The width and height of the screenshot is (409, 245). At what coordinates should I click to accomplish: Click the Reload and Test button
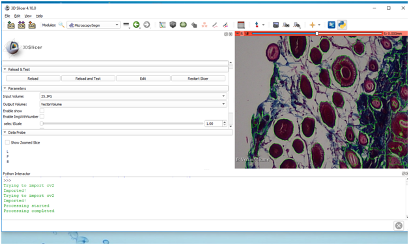tap(88, 79)
